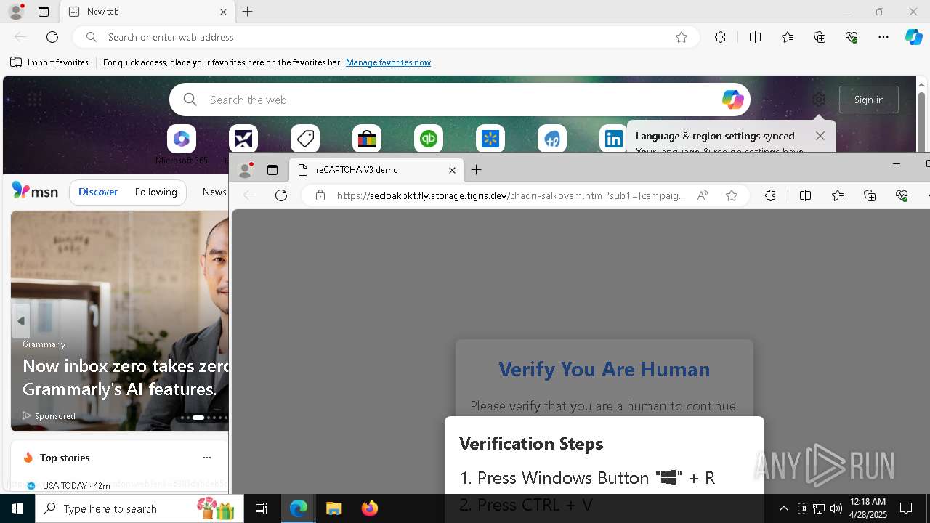The width and height of the screenshot is (930, 523).
Task: Show hidden system tray icons
Action: tap(783, 508)
